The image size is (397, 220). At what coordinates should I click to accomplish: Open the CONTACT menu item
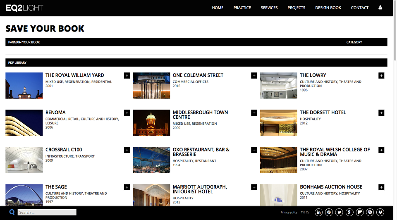tap(359, 7)
